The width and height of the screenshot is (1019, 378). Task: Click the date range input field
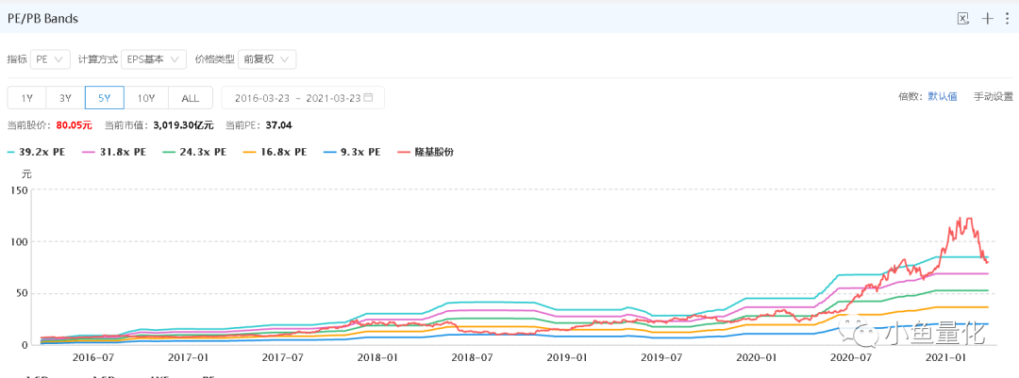[x=303, y=98]
